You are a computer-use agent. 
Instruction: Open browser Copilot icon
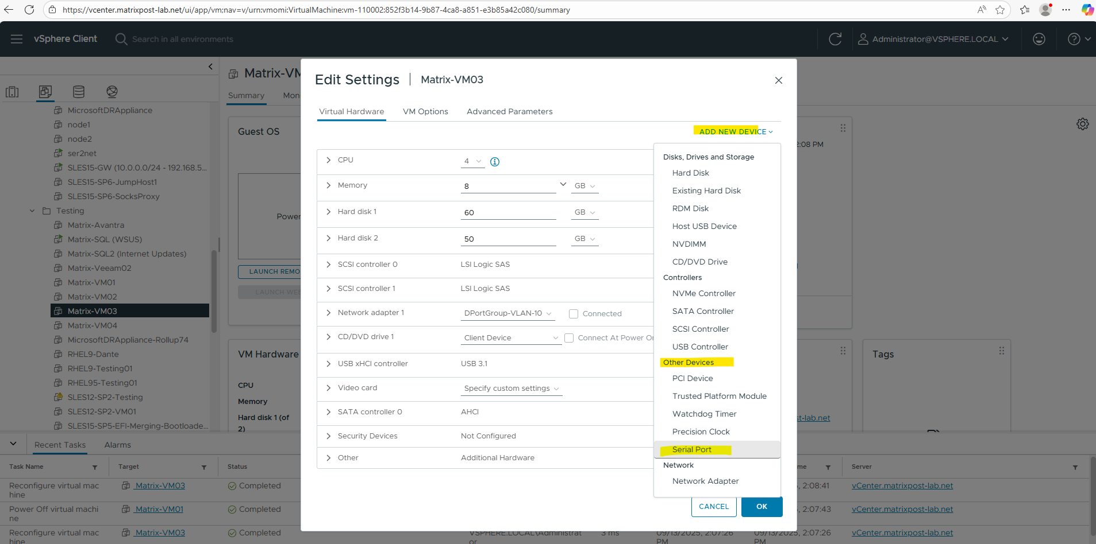point(1087,10)
